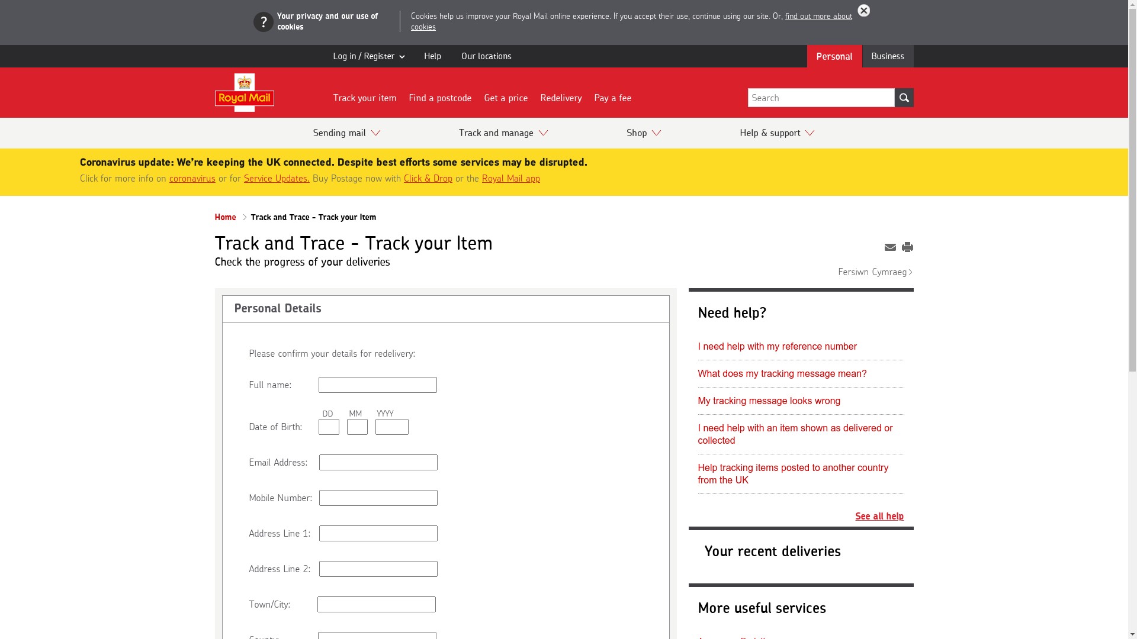Viewport: 1137px width, 639px height.
Task: Click the Royal Mail logo icon
Action: point(245,92)
